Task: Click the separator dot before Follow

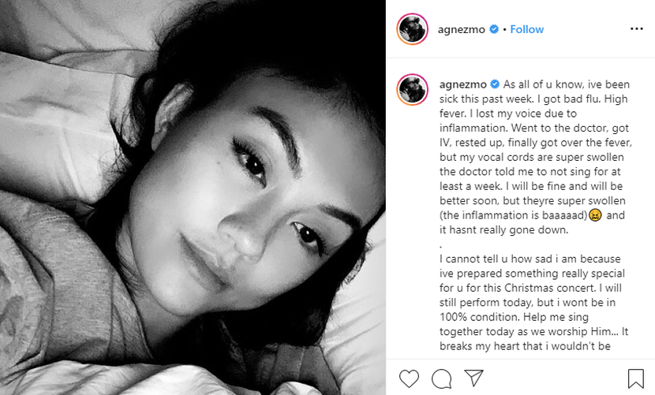Action: click(x=504, y=30)
